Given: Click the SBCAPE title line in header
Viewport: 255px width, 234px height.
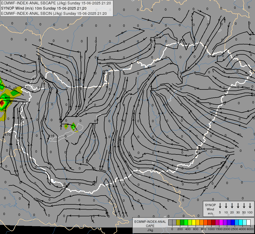Looking at the screenshot, I should [56, 3].
